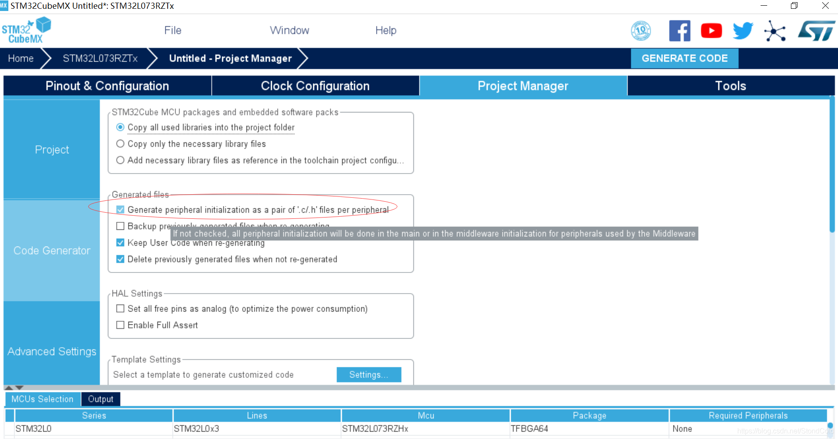
Task: Click the Series column header
Action: (94, 416)
